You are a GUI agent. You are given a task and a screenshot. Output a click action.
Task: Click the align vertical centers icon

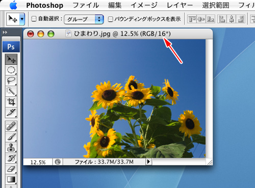coord(201,19)
